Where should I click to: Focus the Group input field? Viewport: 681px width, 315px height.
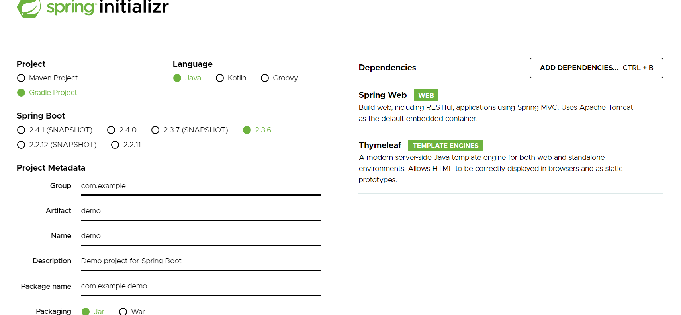tap(201, 186)
